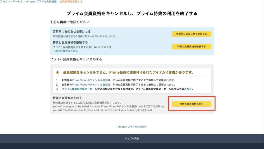The width and height of the screenshot is (264, 149).
Task: Open Prime Videoのチャンネル登録 link in item 1
Action: (x=90, y=80)
